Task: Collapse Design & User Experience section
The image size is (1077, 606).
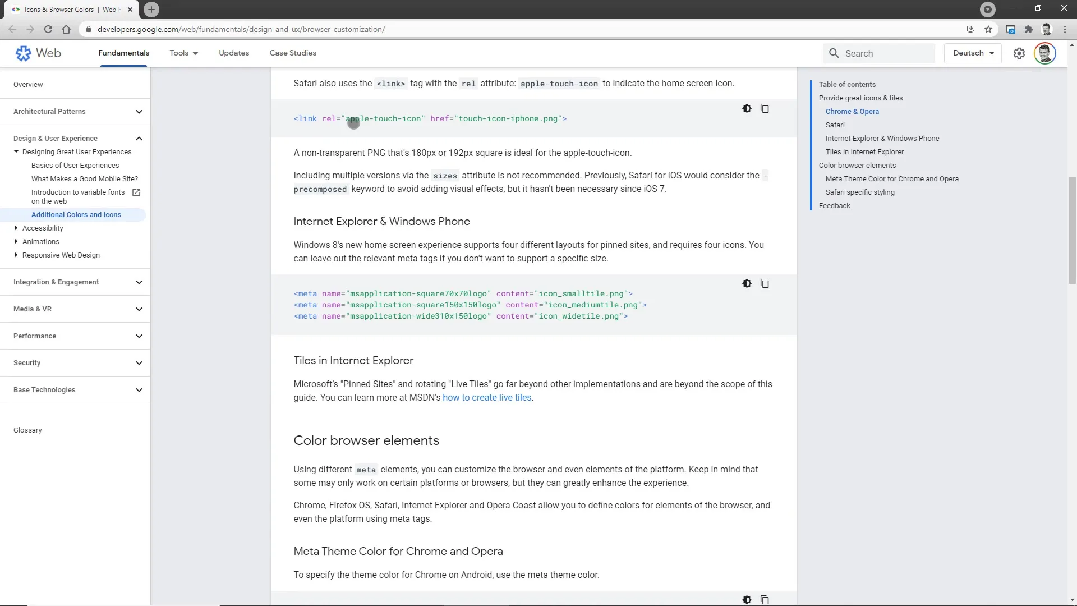Action: [x=139, y=139]
